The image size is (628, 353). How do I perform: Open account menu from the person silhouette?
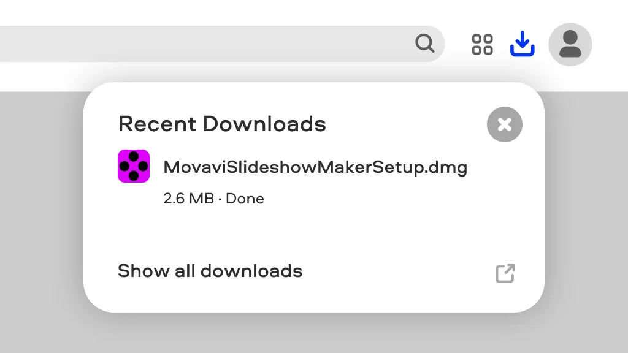570,44
